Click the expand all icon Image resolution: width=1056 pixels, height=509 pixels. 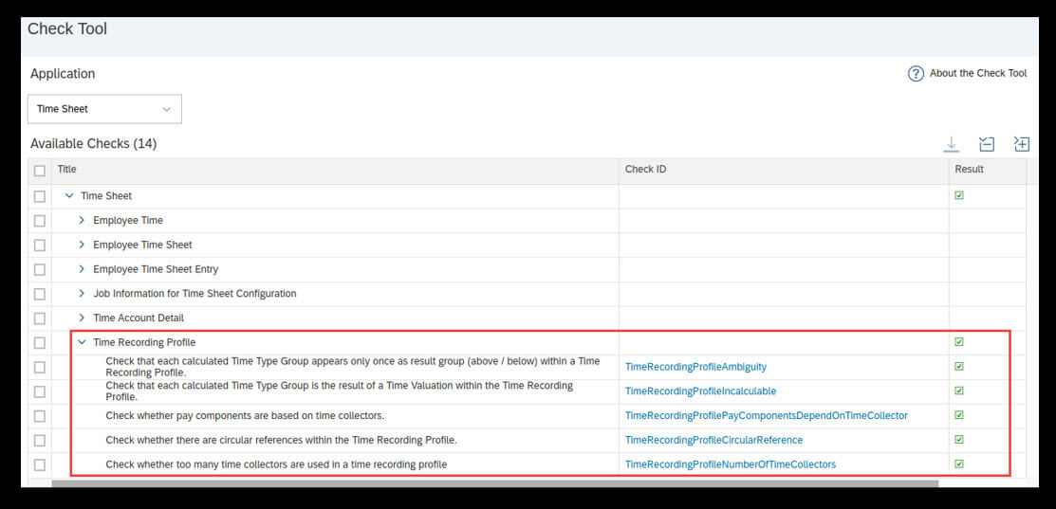[x=1022, y=144]
